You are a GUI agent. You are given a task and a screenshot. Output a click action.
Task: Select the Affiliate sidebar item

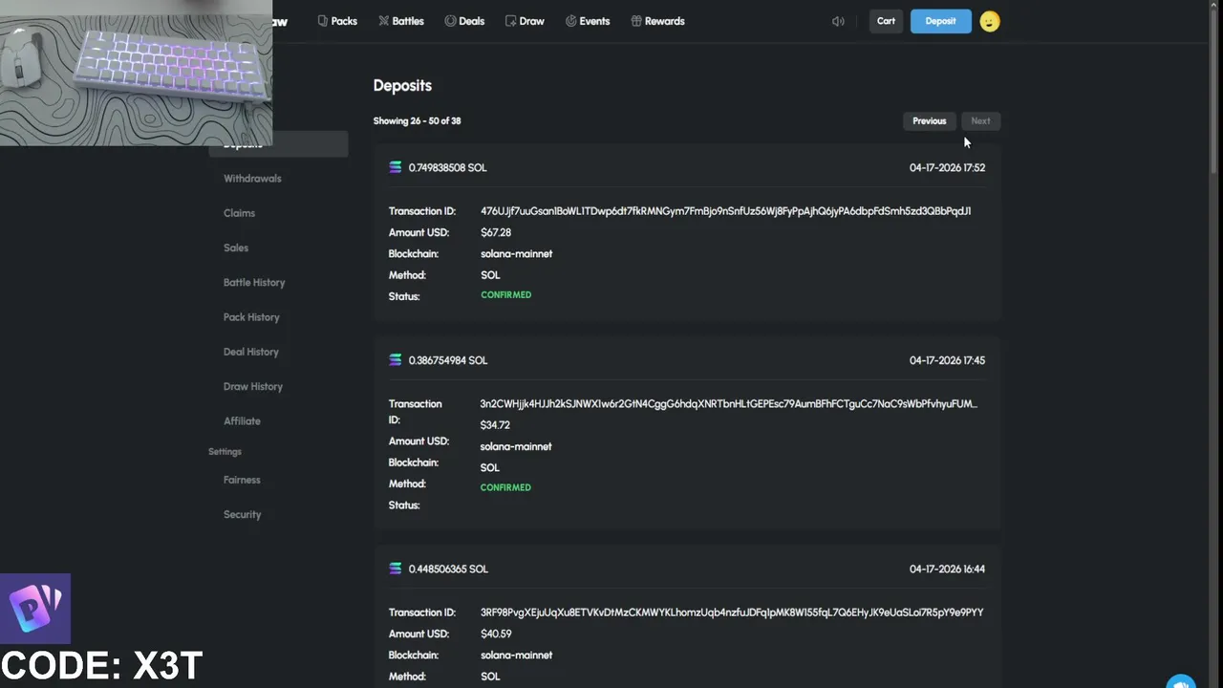click(x=242, y=421)
